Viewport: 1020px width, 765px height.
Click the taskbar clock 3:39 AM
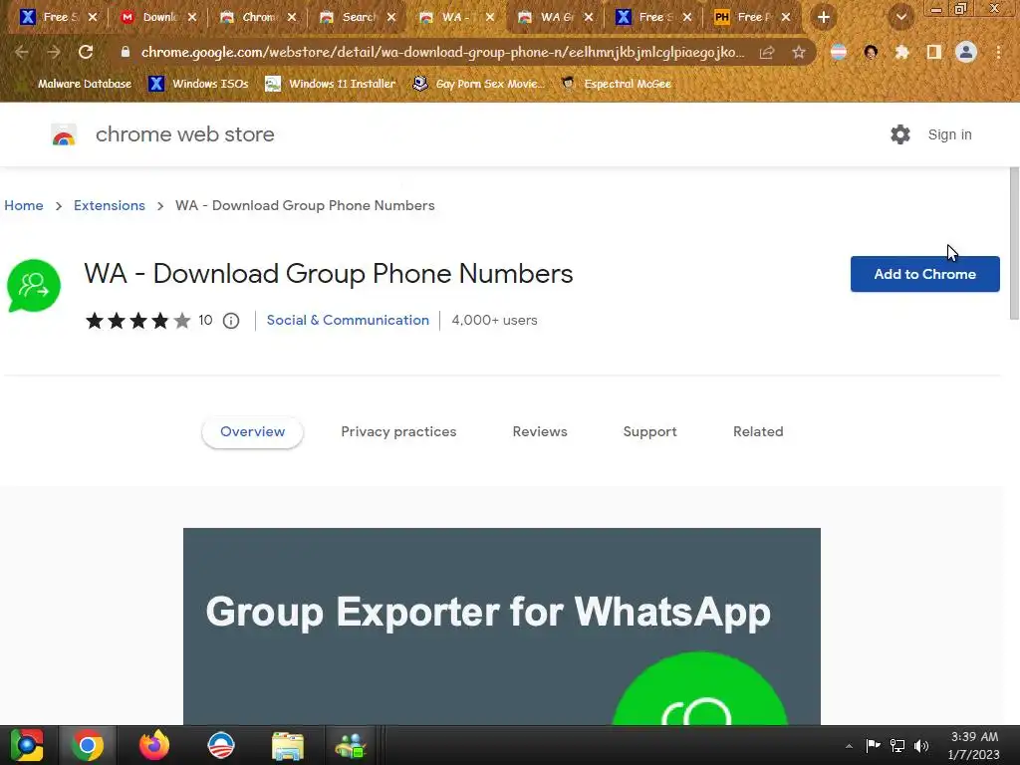pyautogui.click(x=974, y=745)
